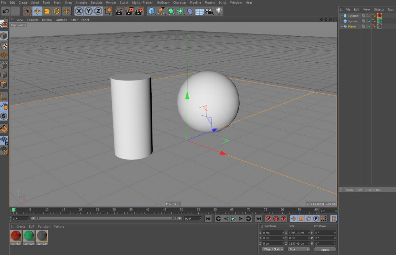Open the primitive cube objects palette
The width and height of the screenshot is (396, 255).
coord(151,11)
